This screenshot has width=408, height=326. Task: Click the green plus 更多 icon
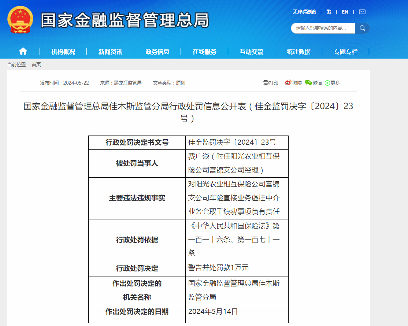click(327, 83)
